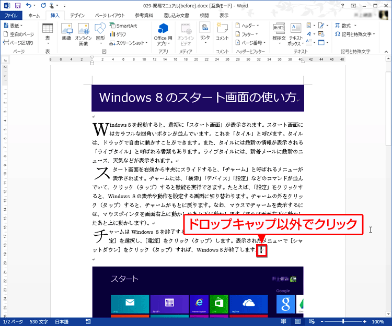Click the tab selector at the ruler corner
The image size is (392, 326).
point(5,59)
